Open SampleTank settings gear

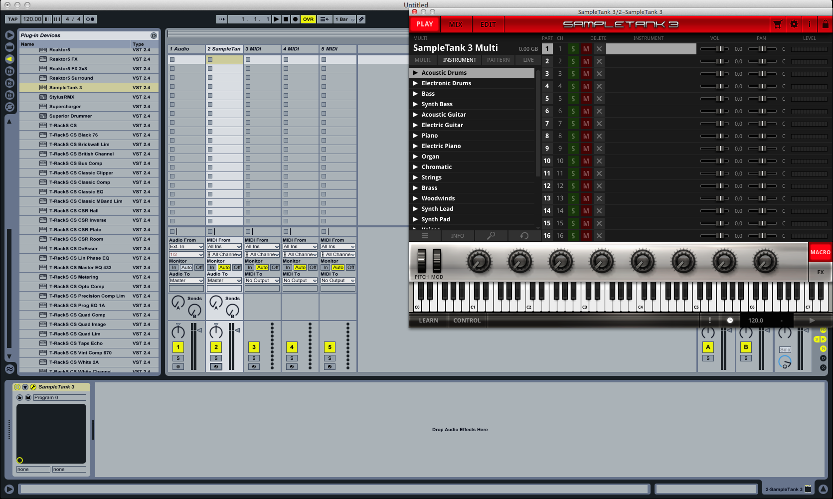794,24
